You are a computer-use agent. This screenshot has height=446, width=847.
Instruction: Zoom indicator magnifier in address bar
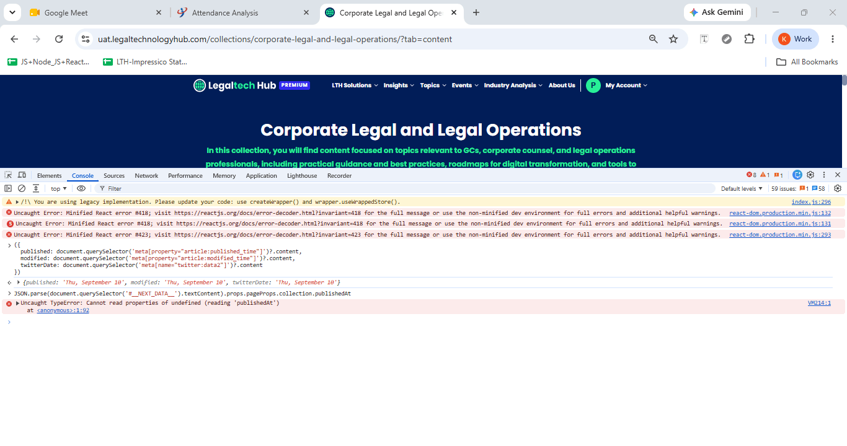(x=654, y=39)
